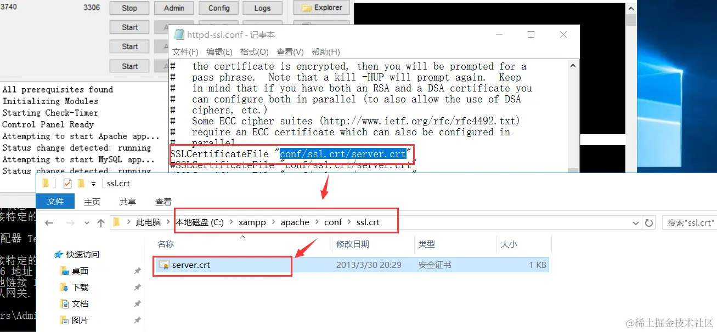Sort by the 类型 column header
The image size is (717, 332).
pyautogui.click(x=426, y=244)
